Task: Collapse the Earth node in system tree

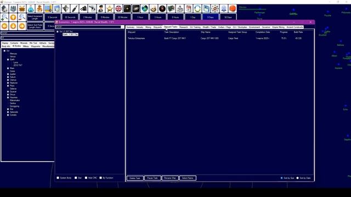Action: 8,60
